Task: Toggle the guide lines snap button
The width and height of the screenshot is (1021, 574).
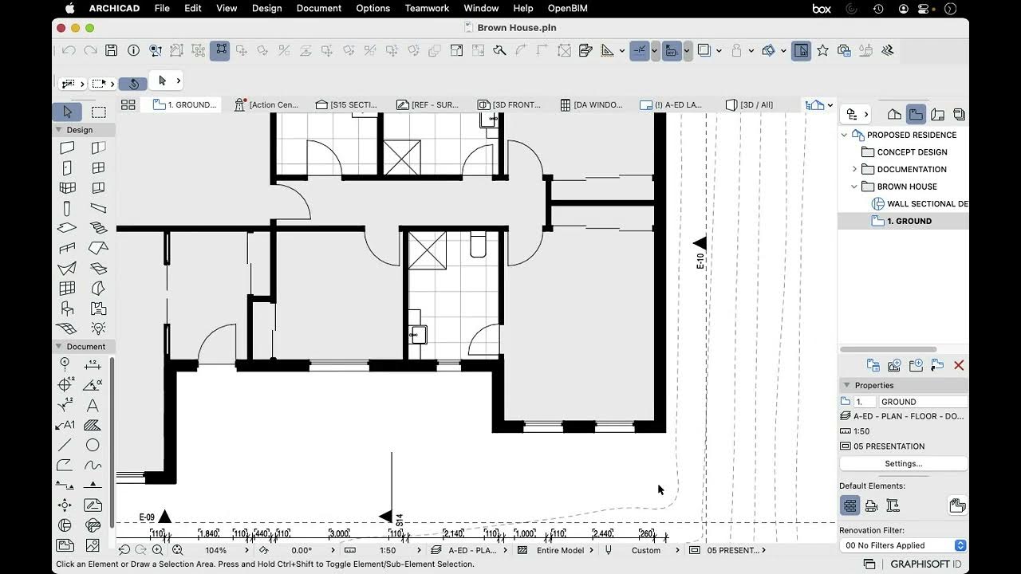Action: pyautogui.click(x=640, y=50)
